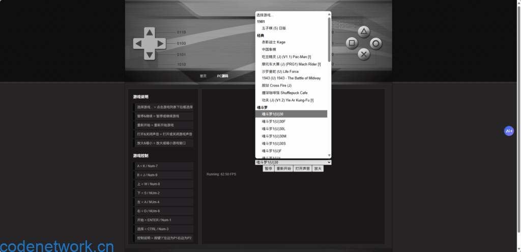Choose the 选择游戏... placeholder option
The height and width of the screenshot is (252, 521).
coord(292,15)
